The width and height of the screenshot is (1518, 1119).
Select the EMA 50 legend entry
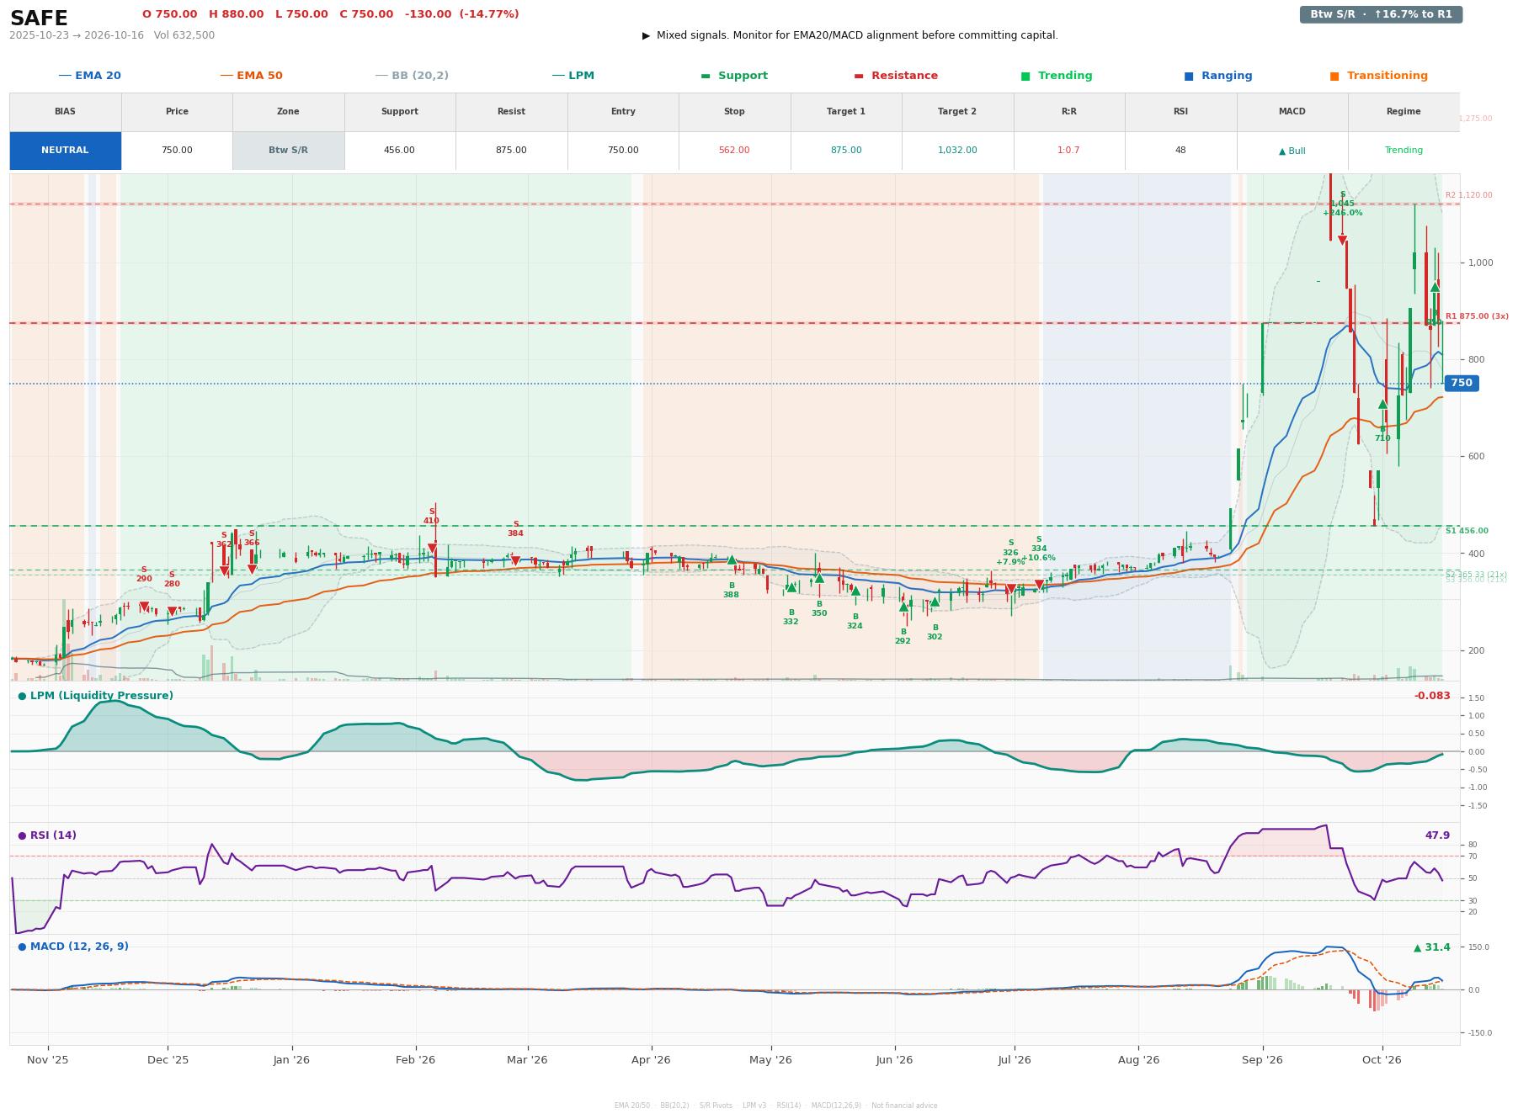(251, 76)
